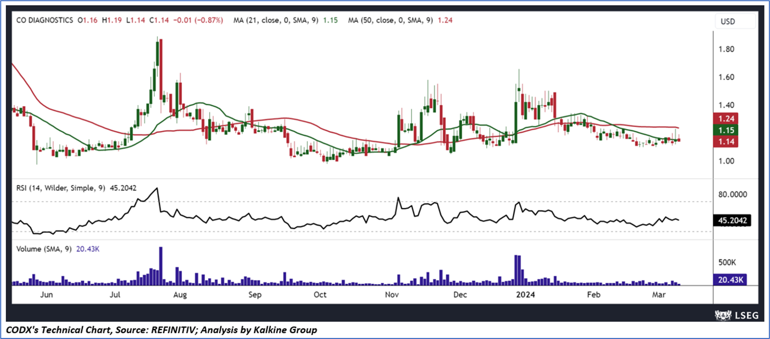The image size is (770, 339).
Task: Click the Oct time axis label
Action: [x=320, y=295]
